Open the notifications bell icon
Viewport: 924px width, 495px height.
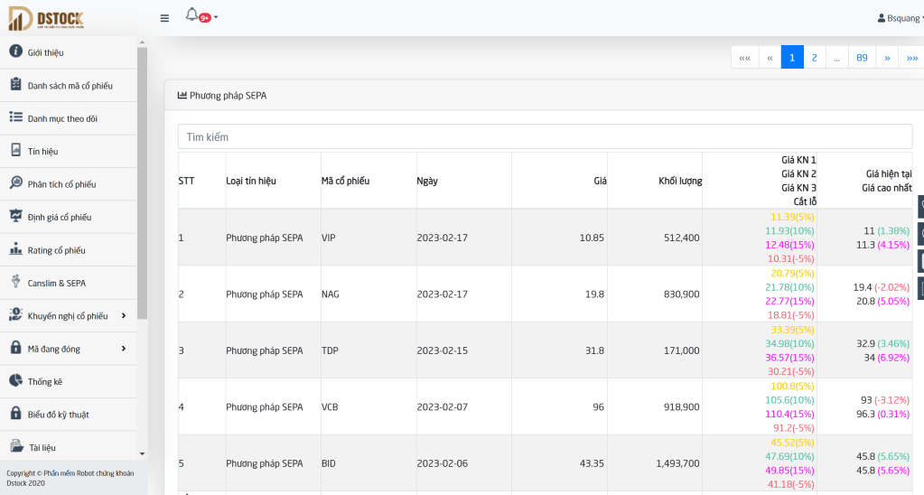(191, 14)
